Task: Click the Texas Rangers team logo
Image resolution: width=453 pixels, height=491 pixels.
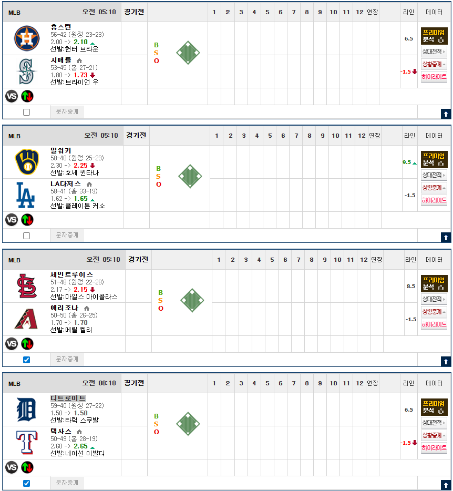Action: tap(27, 443)
